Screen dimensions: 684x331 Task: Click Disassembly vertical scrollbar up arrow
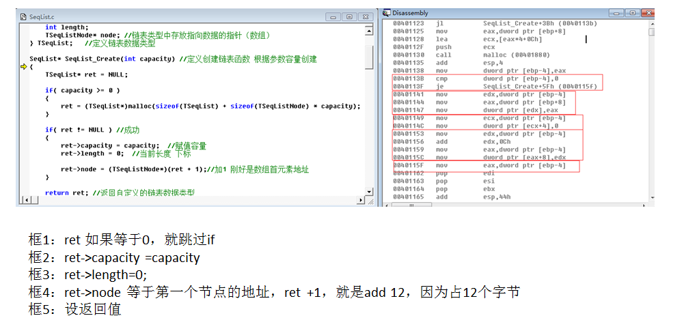652,24
